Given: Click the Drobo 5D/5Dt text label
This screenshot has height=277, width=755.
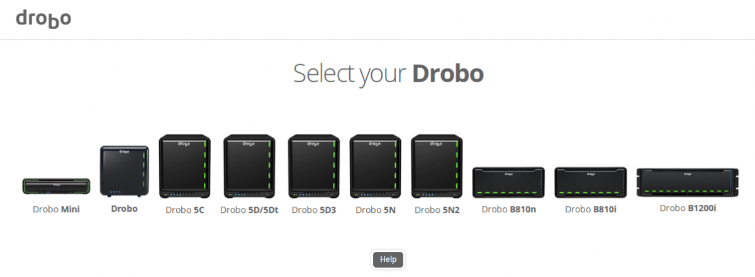Looking at the screenshot, I should click(x=249, y=210).
